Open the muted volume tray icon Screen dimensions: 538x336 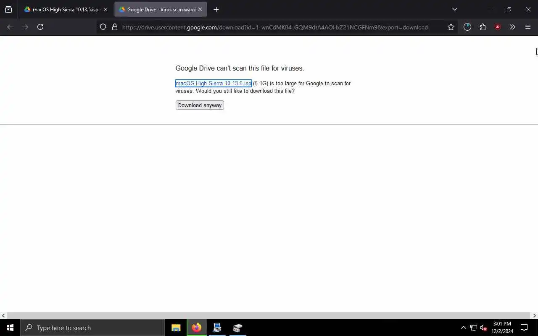click(x=484, y=328)
